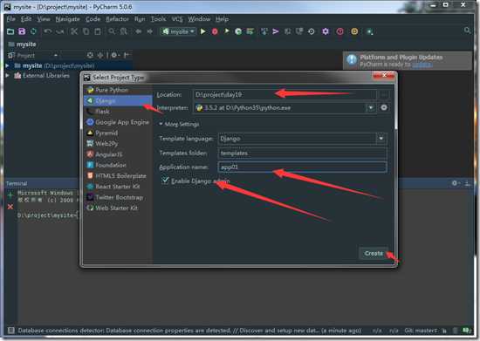
Task: Click the yellow circular toolbar icon
Action: pos(354,31)
